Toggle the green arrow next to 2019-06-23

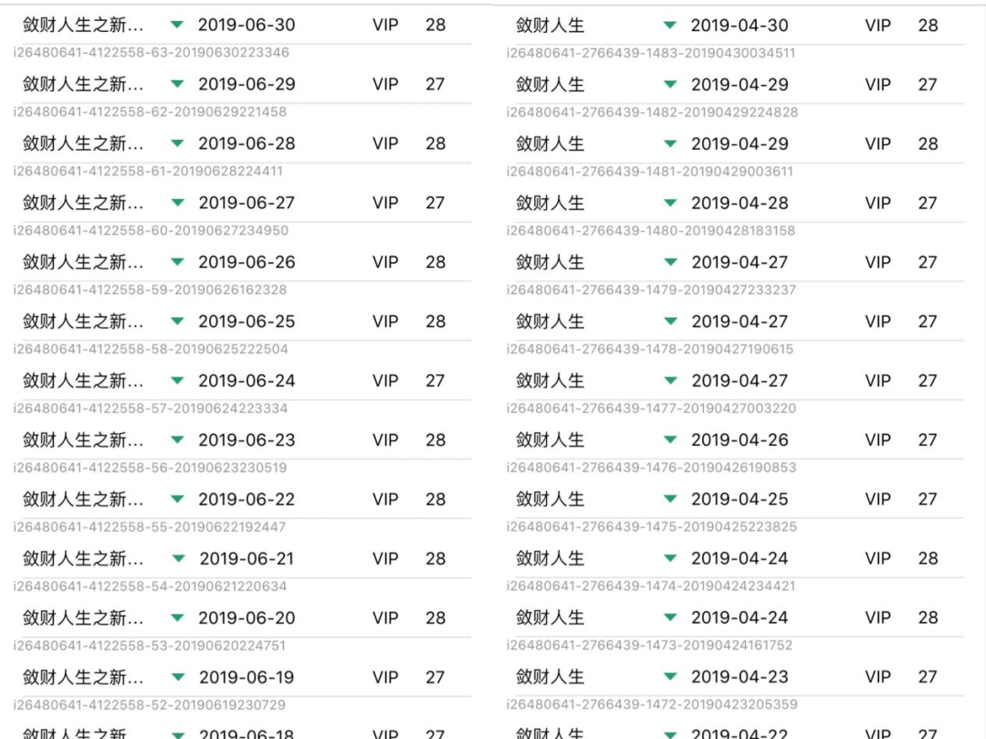pos(178,440)
